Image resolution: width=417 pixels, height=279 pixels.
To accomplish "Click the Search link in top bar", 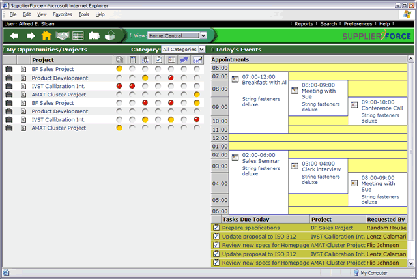I will click(x=328, y=24).
